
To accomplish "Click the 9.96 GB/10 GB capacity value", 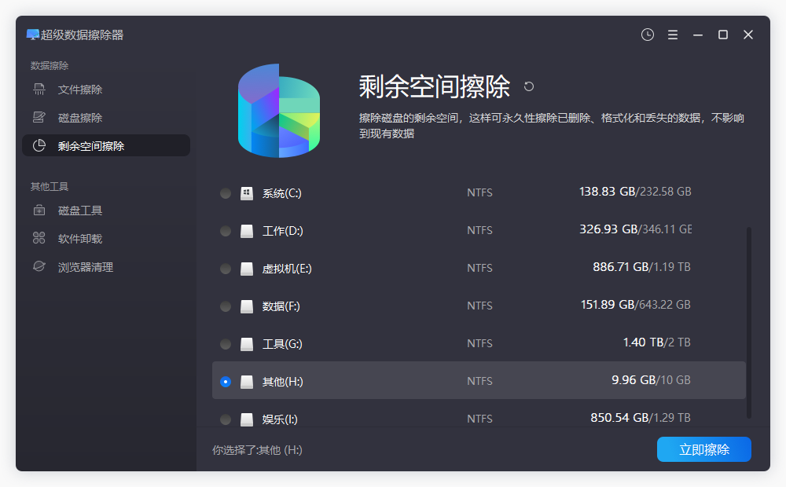I will pyautogui.click(x=651, y=379).
